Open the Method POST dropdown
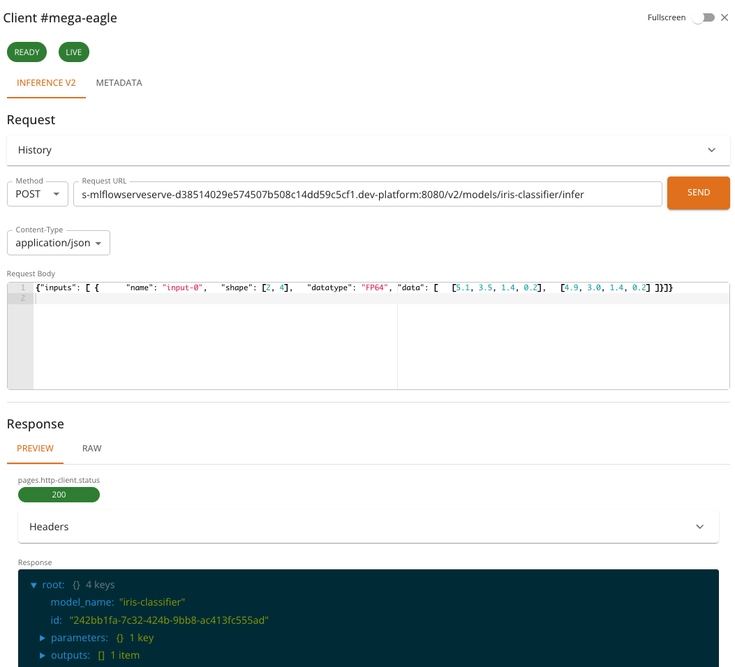This screenshot has height=667, width=735. 38,194
